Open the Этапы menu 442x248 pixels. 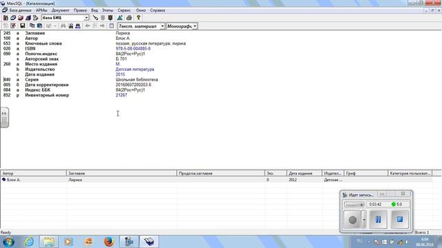[x=108, y=10]
